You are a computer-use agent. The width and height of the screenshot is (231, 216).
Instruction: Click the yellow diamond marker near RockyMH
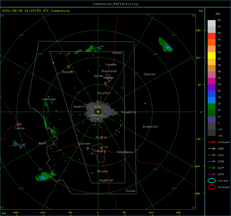(69, 67)
